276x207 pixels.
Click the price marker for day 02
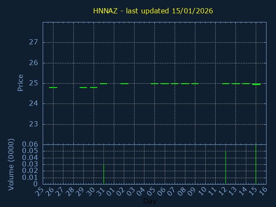124,84
